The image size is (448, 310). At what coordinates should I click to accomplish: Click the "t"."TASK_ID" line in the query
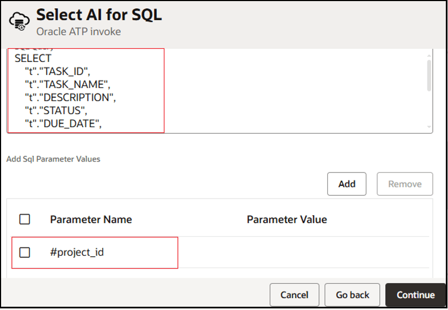pyautogui.click(x=64, y=71)
